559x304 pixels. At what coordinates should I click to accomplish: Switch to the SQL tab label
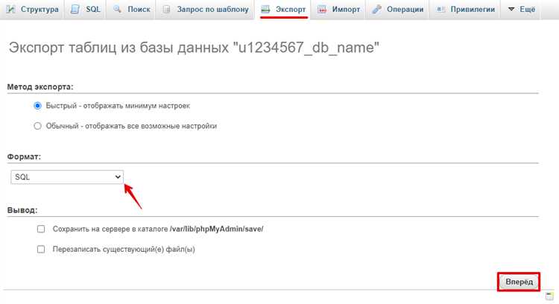[x=93, y=9]
